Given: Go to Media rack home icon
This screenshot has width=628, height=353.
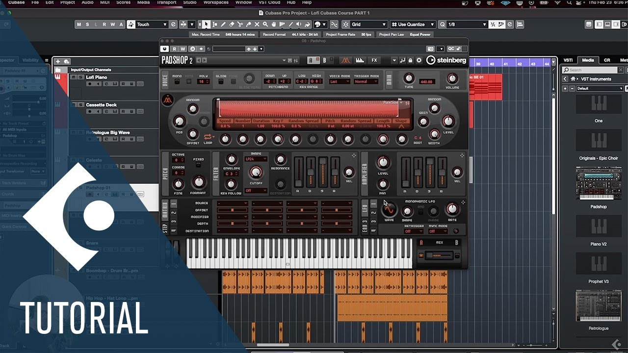Looking at the screenshot, I should click(x=573, y=79).
